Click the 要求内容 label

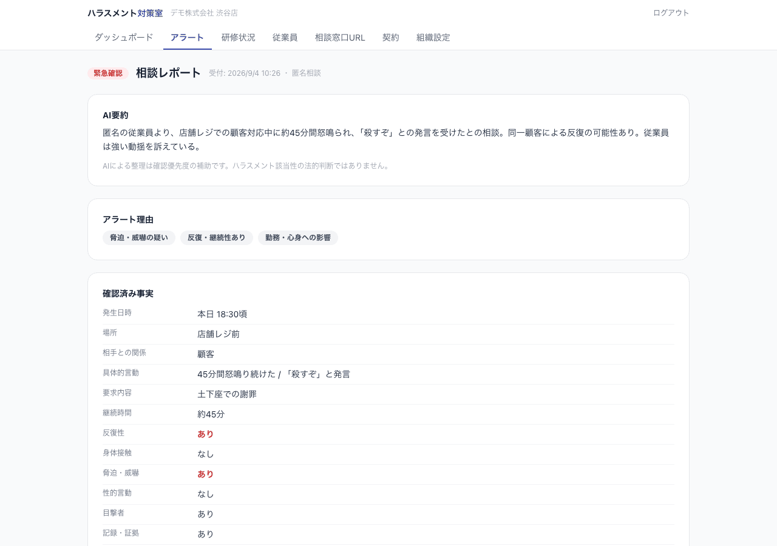[x=117, y=393]
